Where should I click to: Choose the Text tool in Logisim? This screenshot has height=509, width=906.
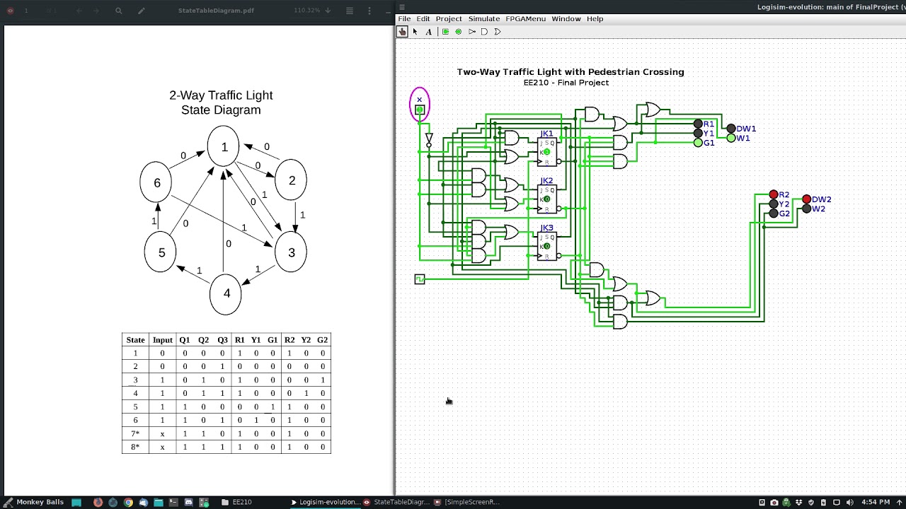coord(428,32)
